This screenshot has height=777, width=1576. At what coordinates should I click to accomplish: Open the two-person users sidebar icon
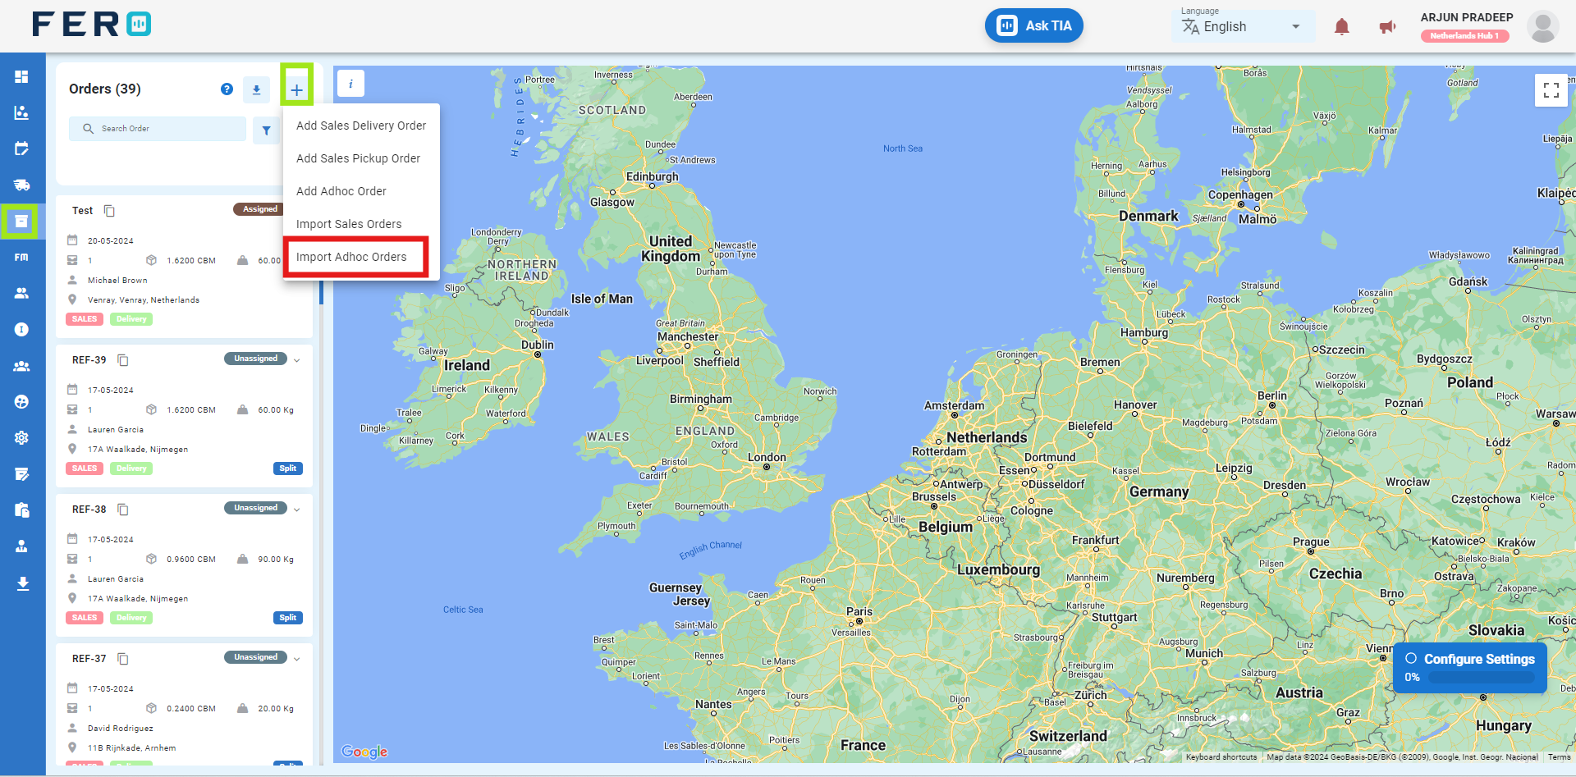[22, 293]
